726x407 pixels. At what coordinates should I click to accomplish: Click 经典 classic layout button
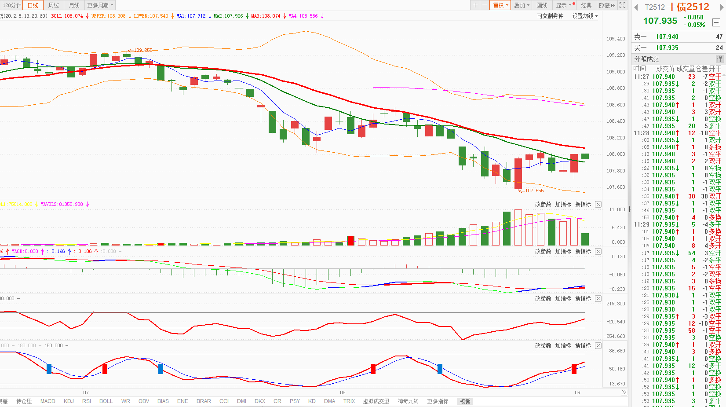(x=586, y=5)
